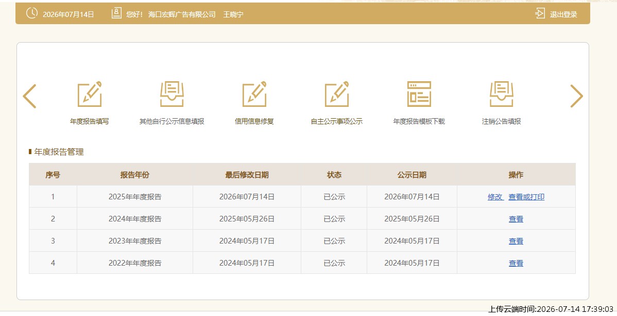Screen dimensions: 617x316
Task: Click the 最后修改日期 column header
Action: click(x=247, y=175)
